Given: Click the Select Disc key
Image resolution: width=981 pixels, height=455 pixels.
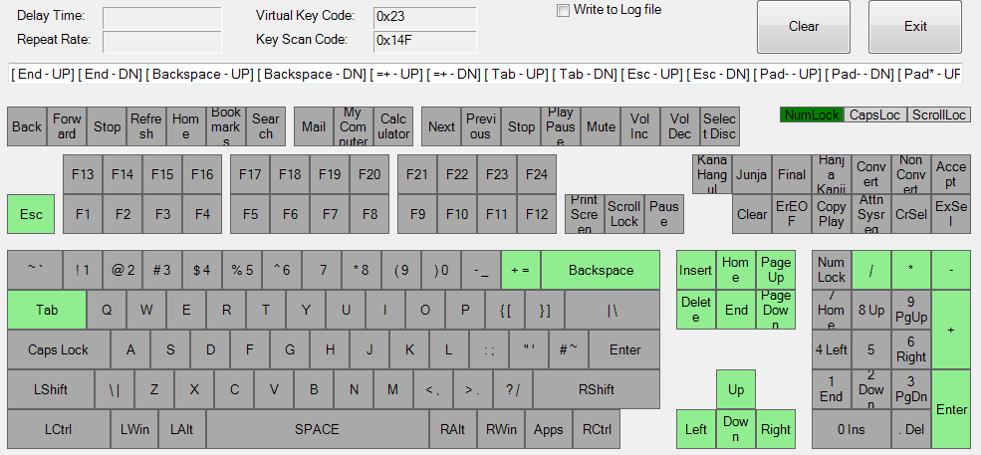Looking at the screenshot, I should pos(719,126).
